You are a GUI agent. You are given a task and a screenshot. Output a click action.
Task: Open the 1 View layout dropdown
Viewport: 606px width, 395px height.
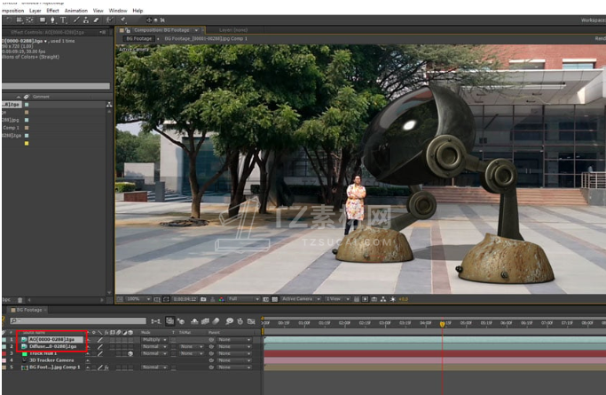tap(337, 299)
